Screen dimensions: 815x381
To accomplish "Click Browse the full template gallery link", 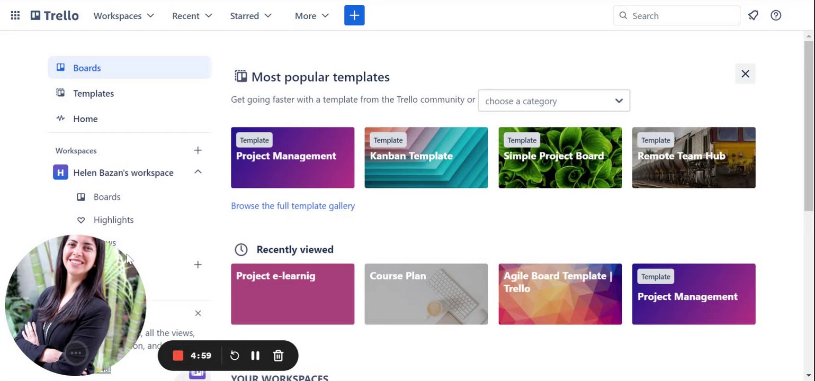I will [293, 206].
